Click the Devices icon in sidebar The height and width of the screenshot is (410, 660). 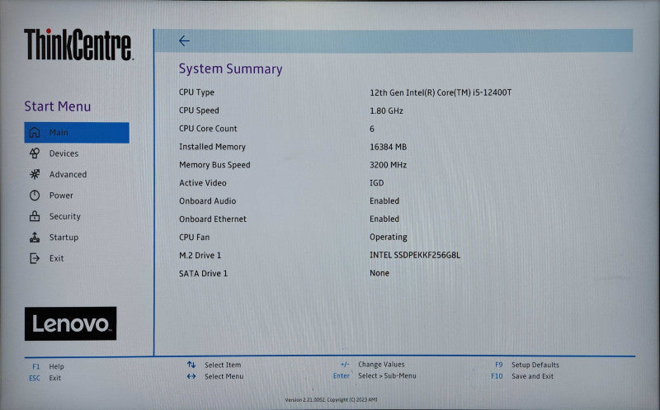[x=35, y=153]
